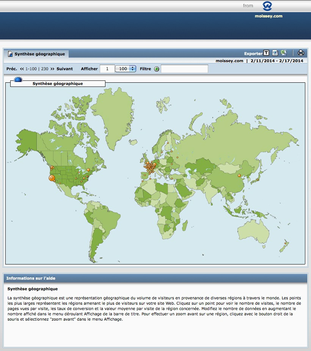Image resolution: width=311 pixels, height=351 pixels.
Task: Click the blue starburst icon above map
Action: [18, 79]
